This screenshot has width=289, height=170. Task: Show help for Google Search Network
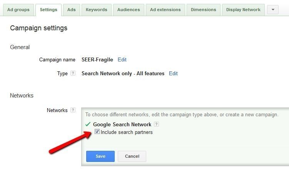click(156, 124)
